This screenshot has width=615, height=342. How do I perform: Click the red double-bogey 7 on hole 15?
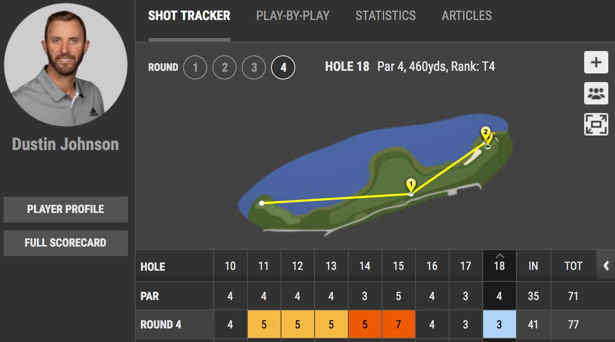[398, 325]
